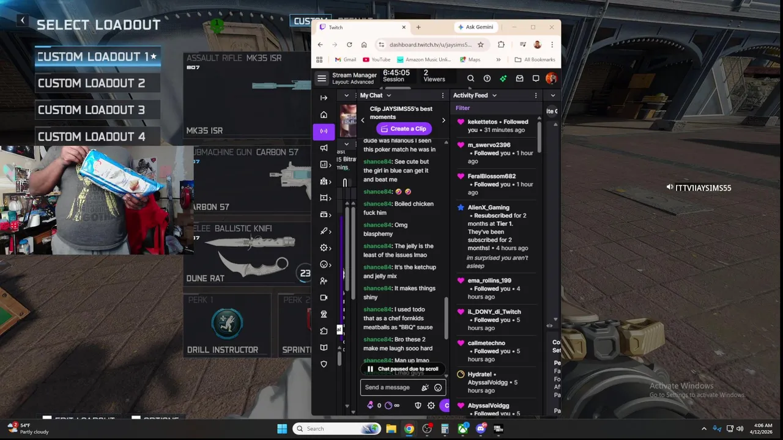Viewport: 783px width, 440px height.
Task: Open the Twitch profile avatar menu
Action: (551, 78)
